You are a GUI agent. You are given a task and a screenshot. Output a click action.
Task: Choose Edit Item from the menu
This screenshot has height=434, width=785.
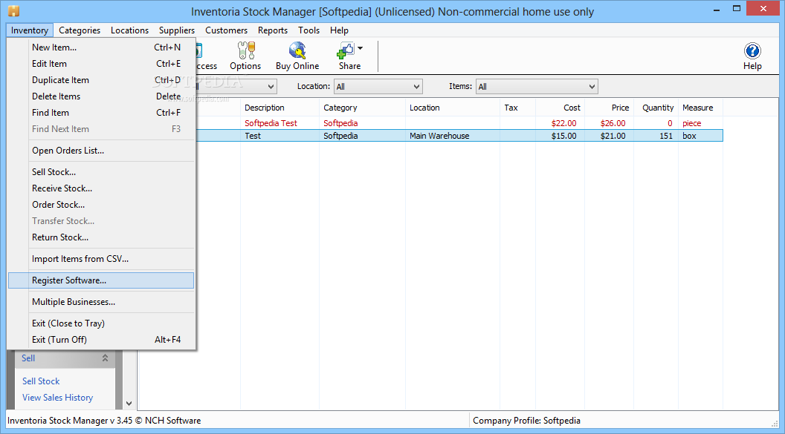tap(101, 64)
